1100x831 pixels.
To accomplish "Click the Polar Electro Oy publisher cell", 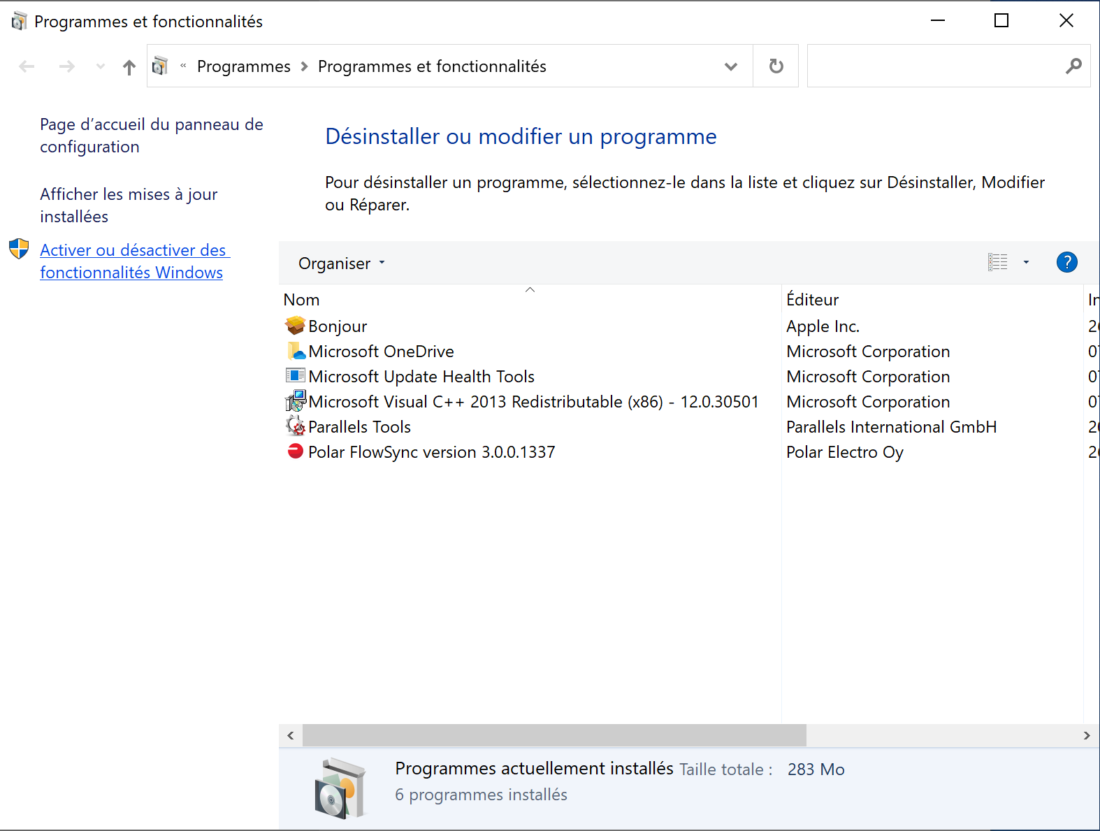I will pos(844,452).
